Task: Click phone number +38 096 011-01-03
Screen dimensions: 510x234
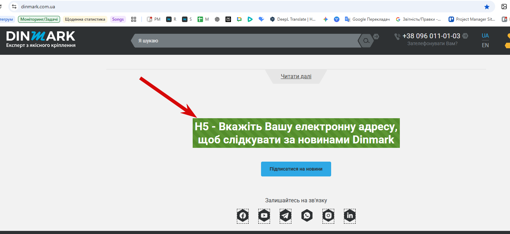Action: [x=431, y=36]
